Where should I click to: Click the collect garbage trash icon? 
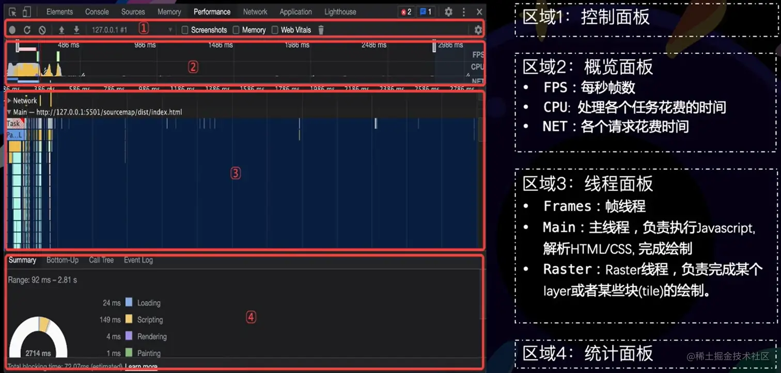pos(321,30)
